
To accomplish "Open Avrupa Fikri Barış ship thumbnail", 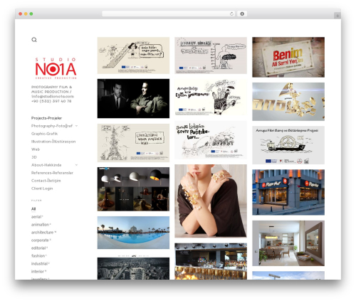I will click(288, 145).
